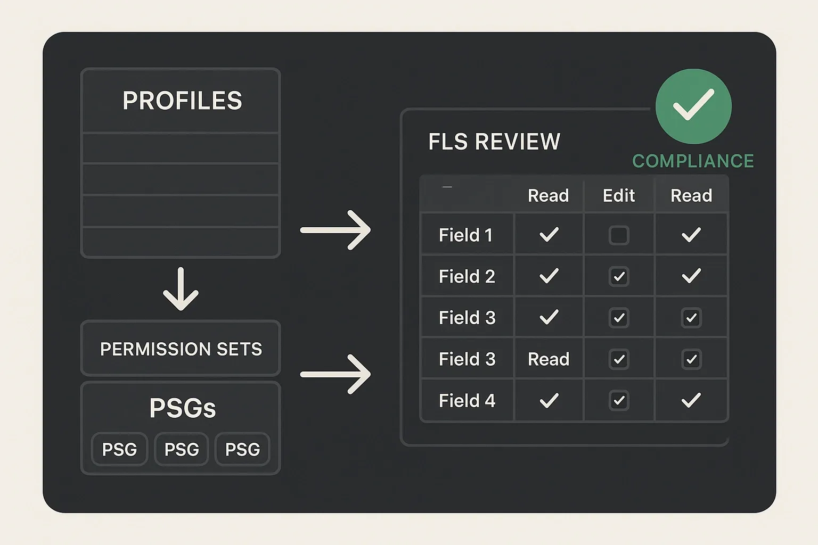Click the Field 2 Read checkmark
Image resolution: width=818 pixels, height=545 pixels.
pyautogui.click(x=549, y=276)
